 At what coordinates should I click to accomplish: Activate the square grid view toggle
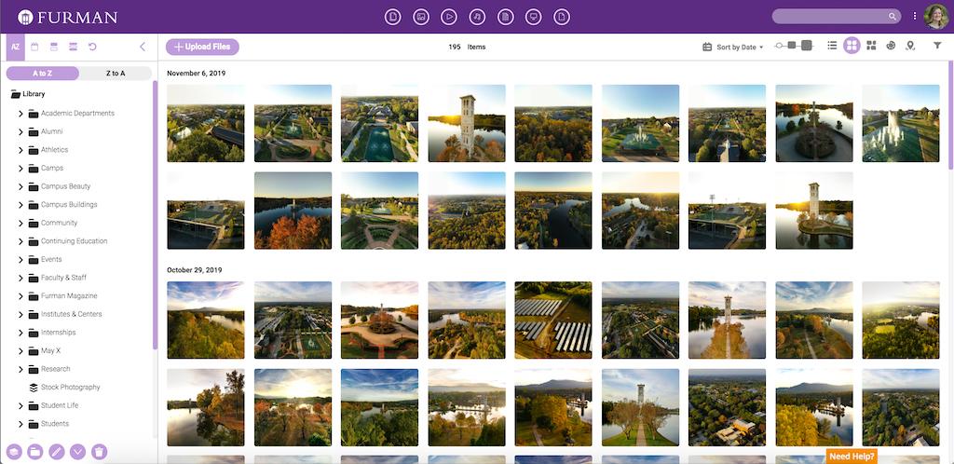click(x=852, y=47)
